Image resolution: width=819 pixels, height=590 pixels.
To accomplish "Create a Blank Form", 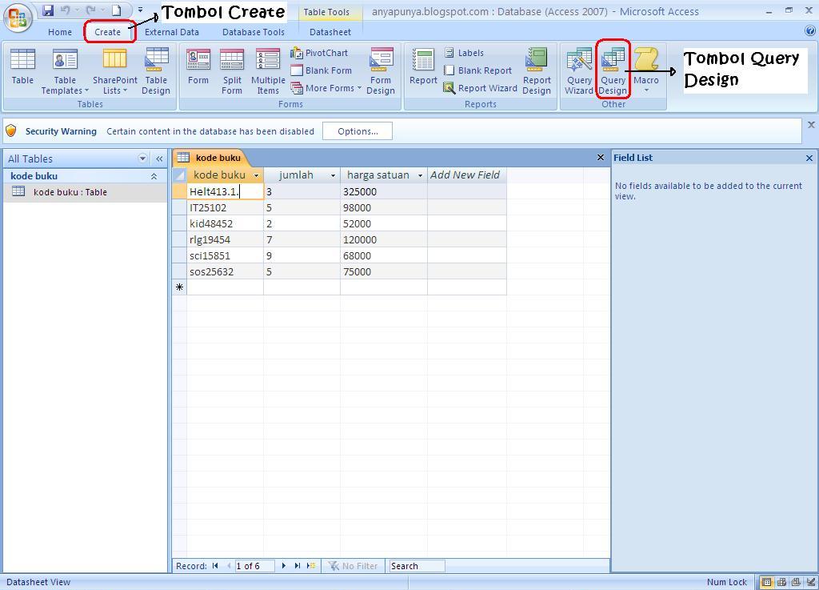I will (322, 70).
